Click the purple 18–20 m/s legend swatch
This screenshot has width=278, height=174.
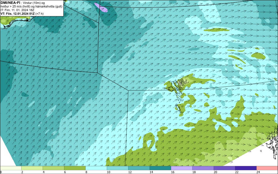(x=203, y=168)
